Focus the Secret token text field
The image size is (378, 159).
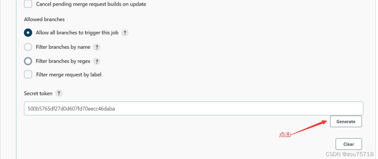(194, 108)
